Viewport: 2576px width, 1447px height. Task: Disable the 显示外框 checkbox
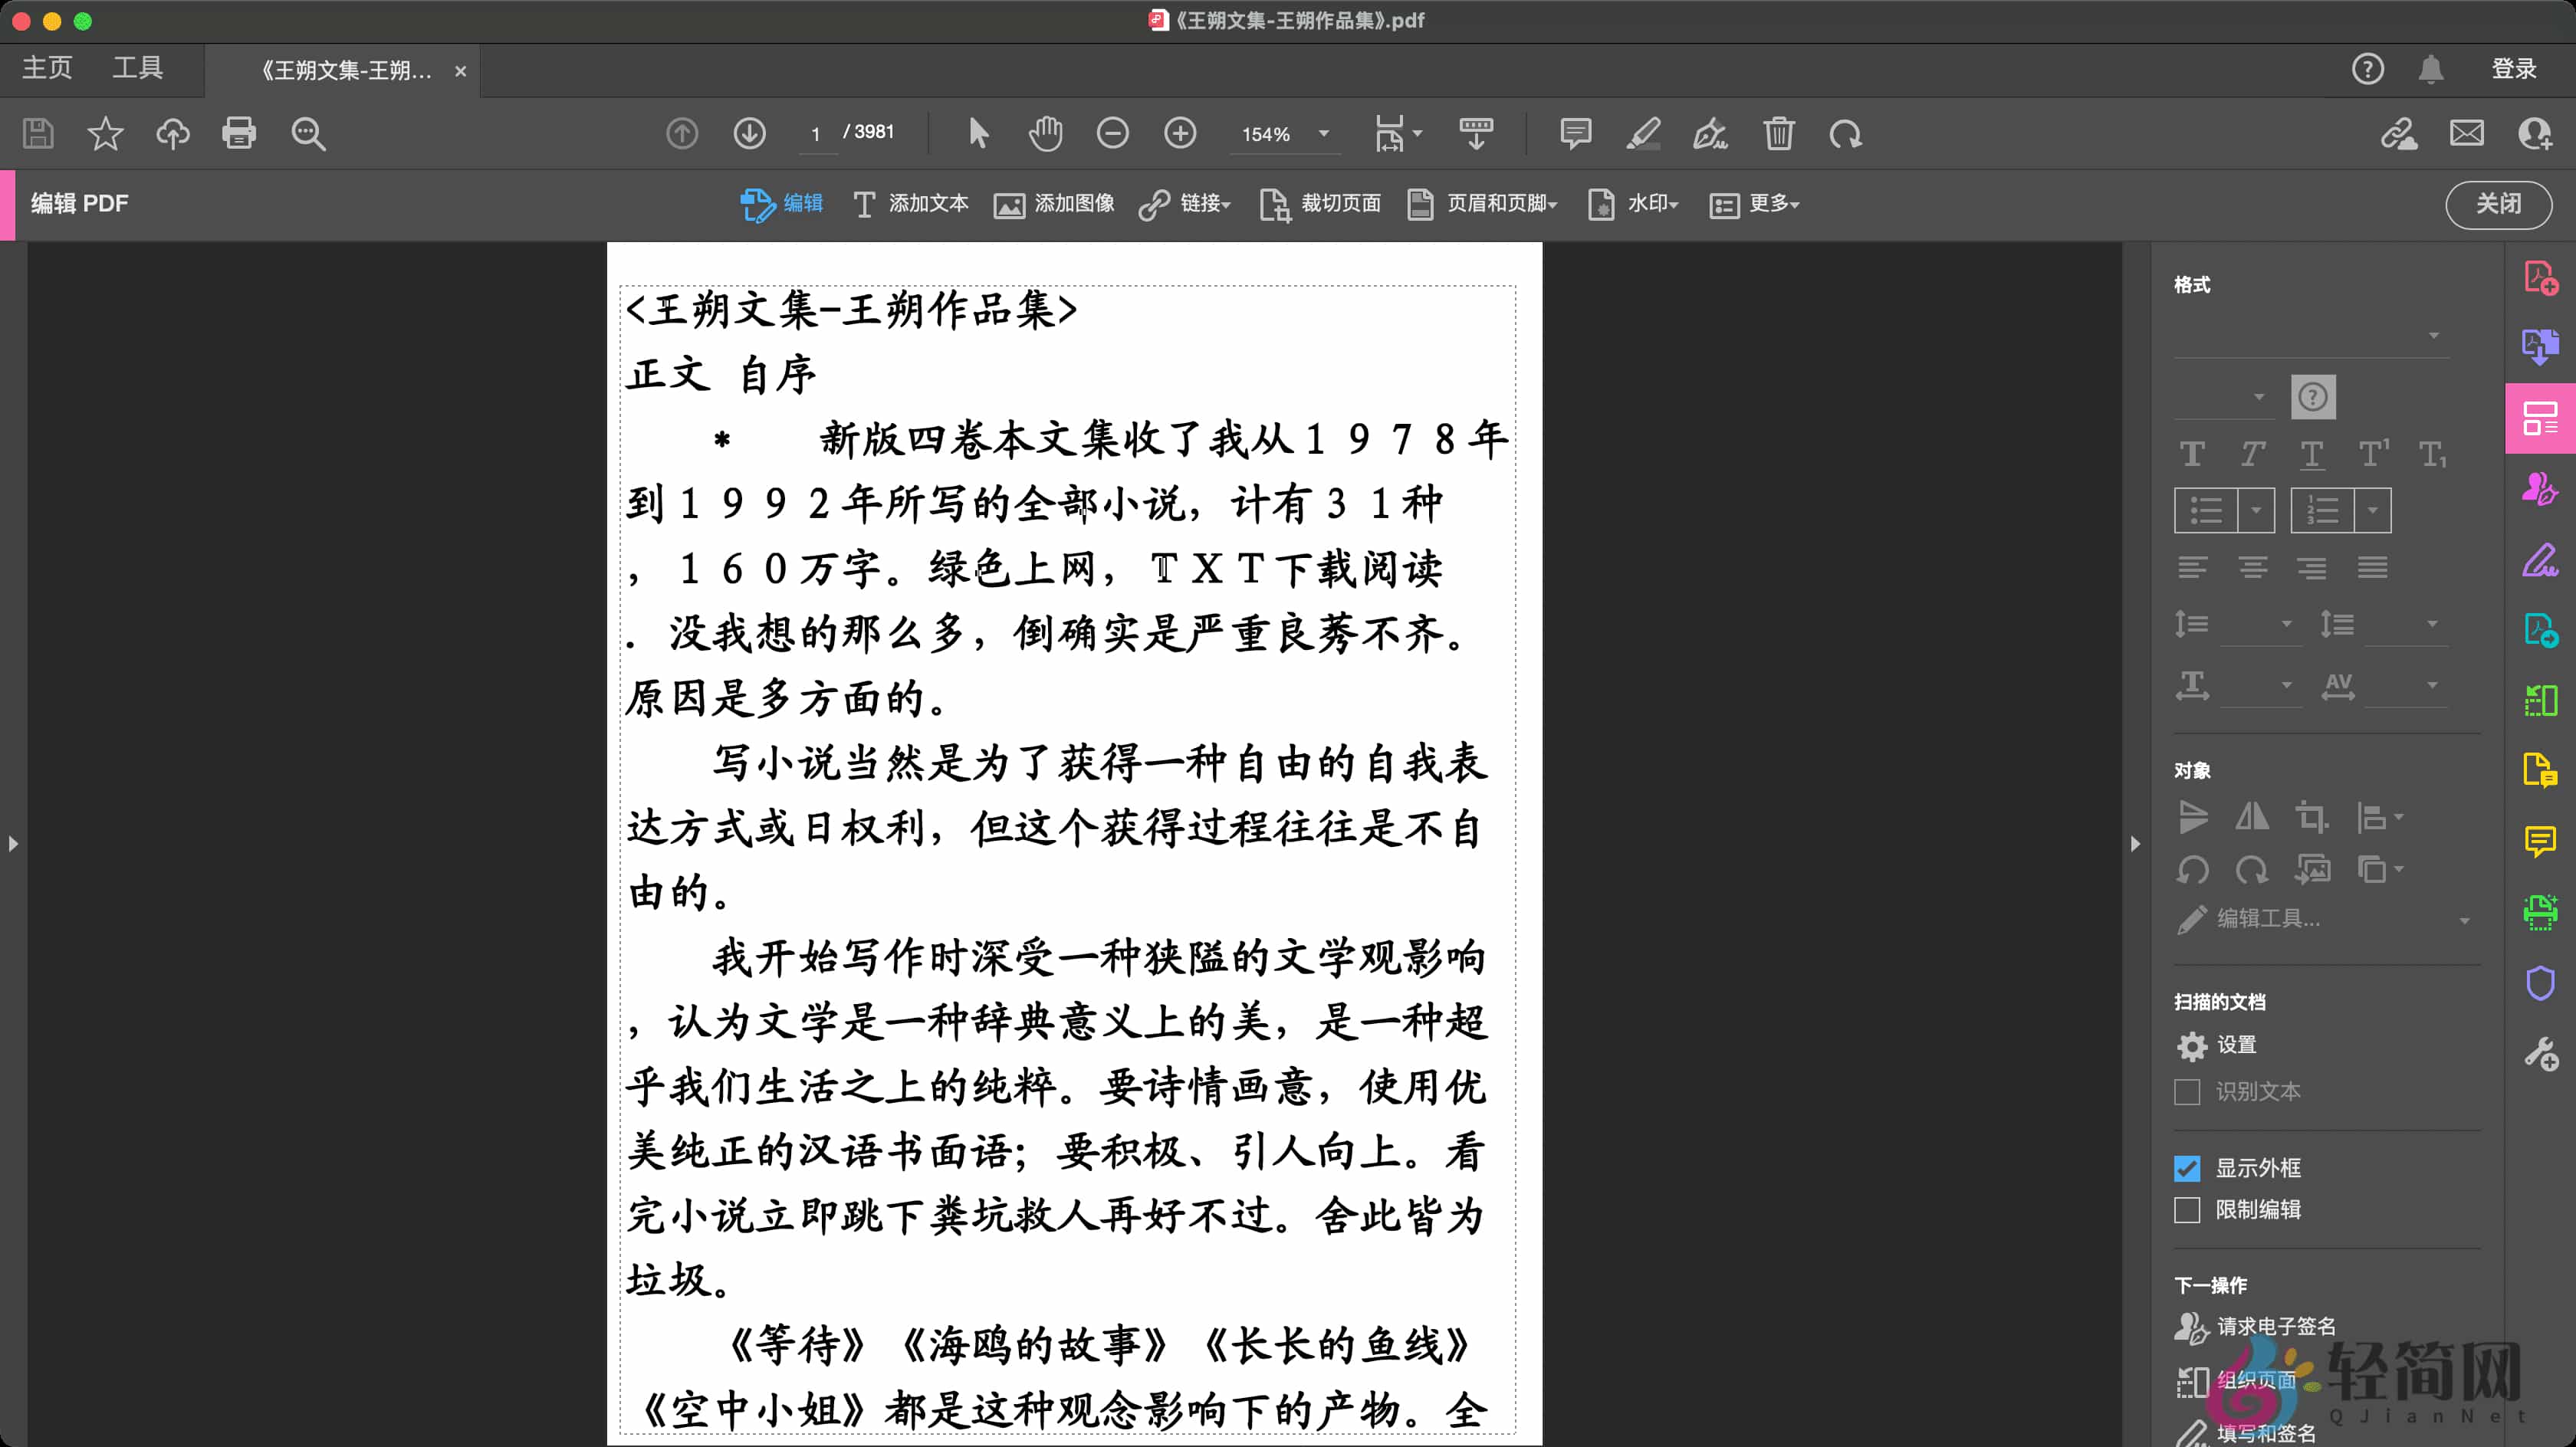coord(2189,1167)
